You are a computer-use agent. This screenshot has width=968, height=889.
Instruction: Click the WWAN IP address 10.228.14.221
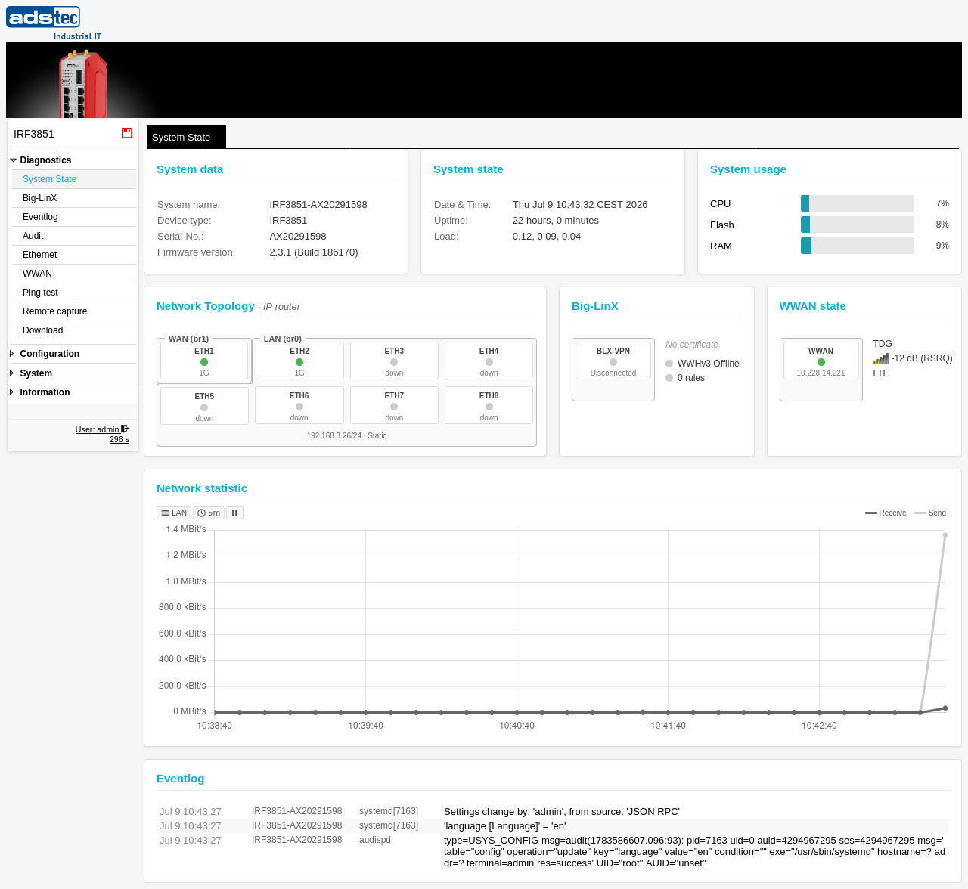[821, 373]
